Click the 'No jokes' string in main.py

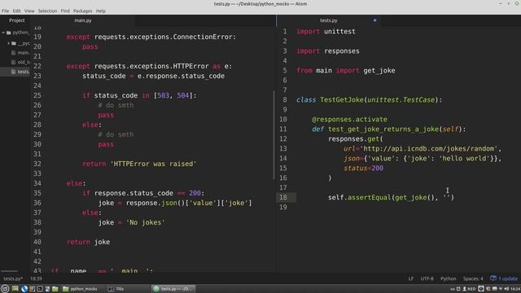click(x=145, y=222)
